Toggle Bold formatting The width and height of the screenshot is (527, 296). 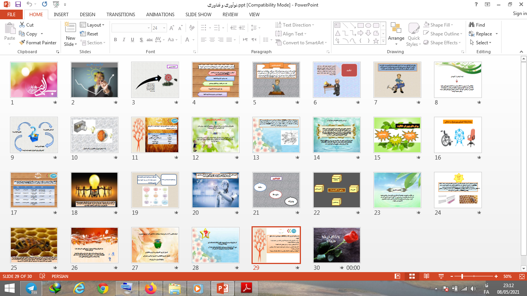point(115,40)
